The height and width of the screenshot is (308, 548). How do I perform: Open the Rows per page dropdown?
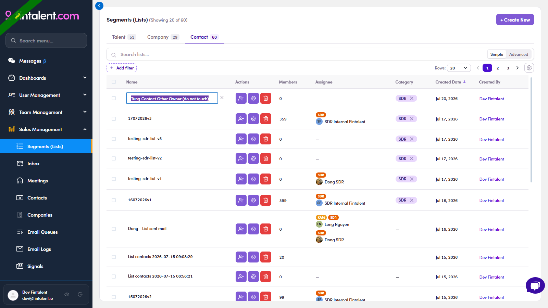459,68
